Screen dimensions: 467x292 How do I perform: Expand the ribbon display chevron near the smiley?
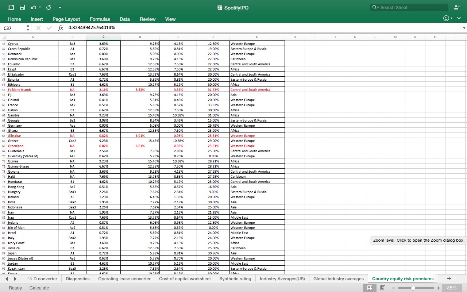459,18
